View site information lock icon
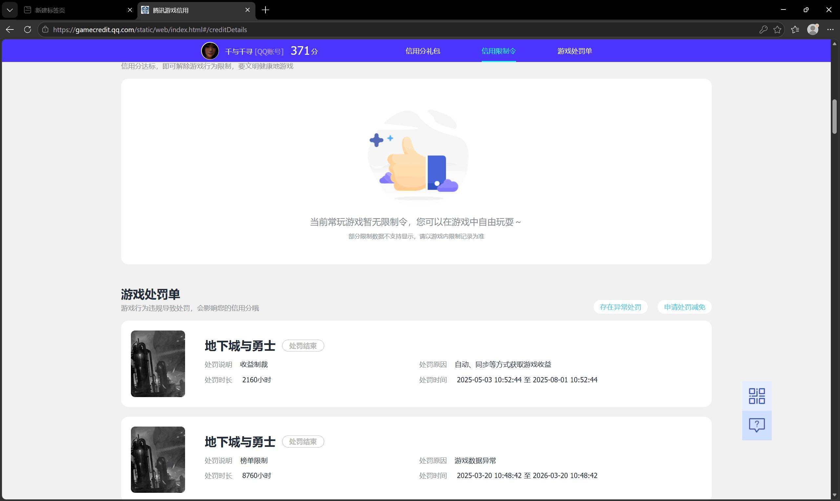840x501 pixels. (45, 30)
